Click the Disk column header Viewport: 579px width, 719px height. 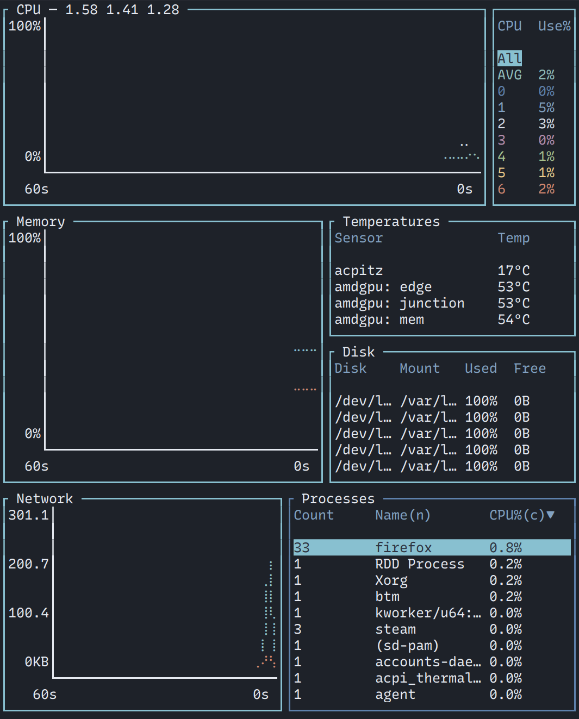tap(351, 368)
